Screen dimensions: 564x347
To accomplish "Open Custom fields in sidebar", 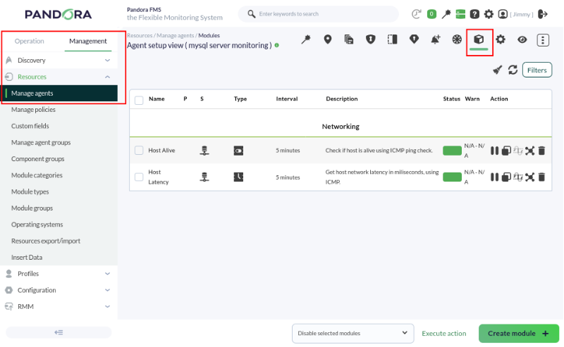I will point(30,126).
